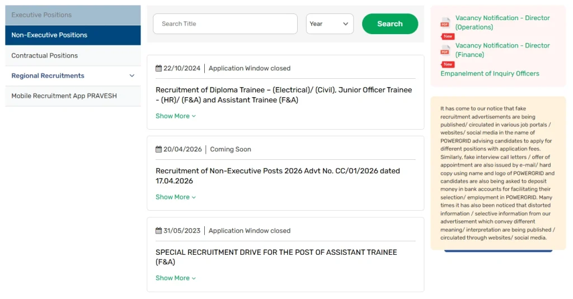Expand Show More for Non-Executive Posts 2026
Viewport: 573px width, 299px height.
pos(176,197)
